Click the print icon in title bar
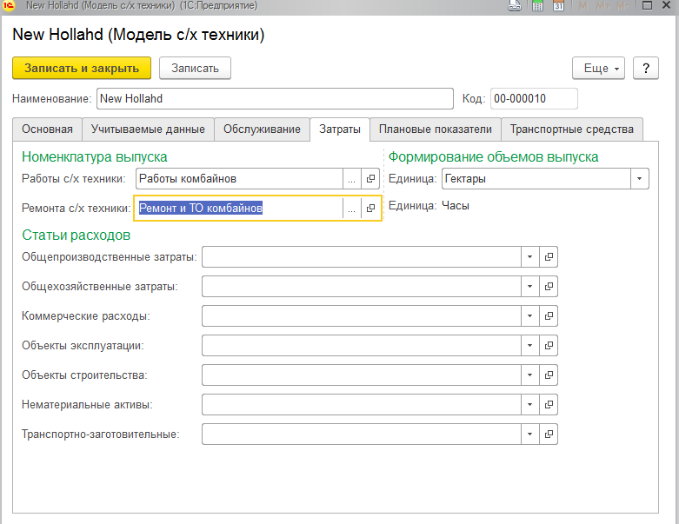This screenshot has height=524, width=679. tap(515, 5)
